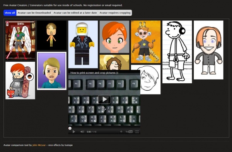The width and height of the screenshot is (232, 152).
Task: Mute the video with the speaker icon
Action: point(82,132)
